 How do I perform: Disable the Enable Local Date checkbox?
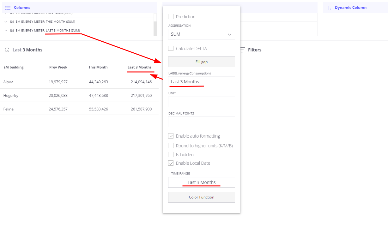(171, 163)
